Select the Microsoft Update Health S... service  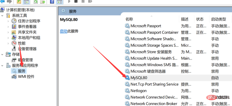(x=154, y=58)
